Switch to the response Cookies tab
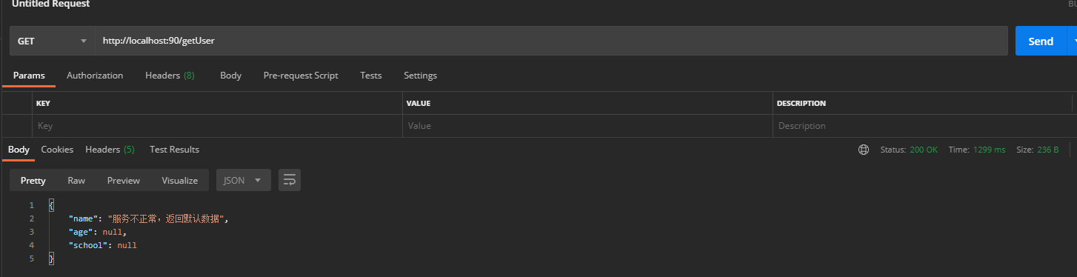Image resolution: width=1077 pixels, height=277 pixels. click(57, 150)
